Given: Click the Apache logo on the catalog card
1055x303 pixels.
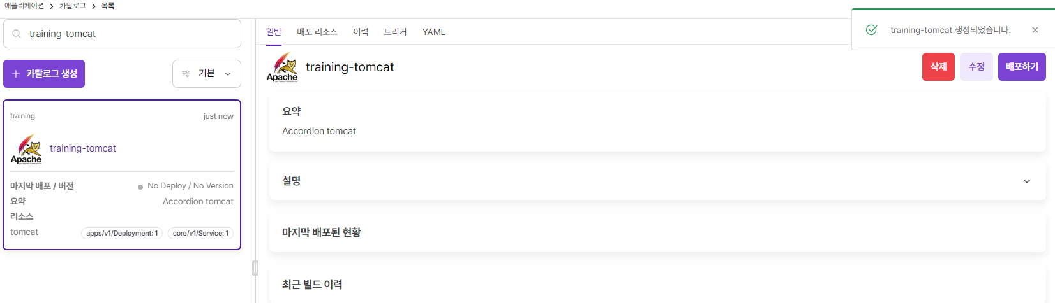Looking at the screenshot, I should tap(26, 149).
